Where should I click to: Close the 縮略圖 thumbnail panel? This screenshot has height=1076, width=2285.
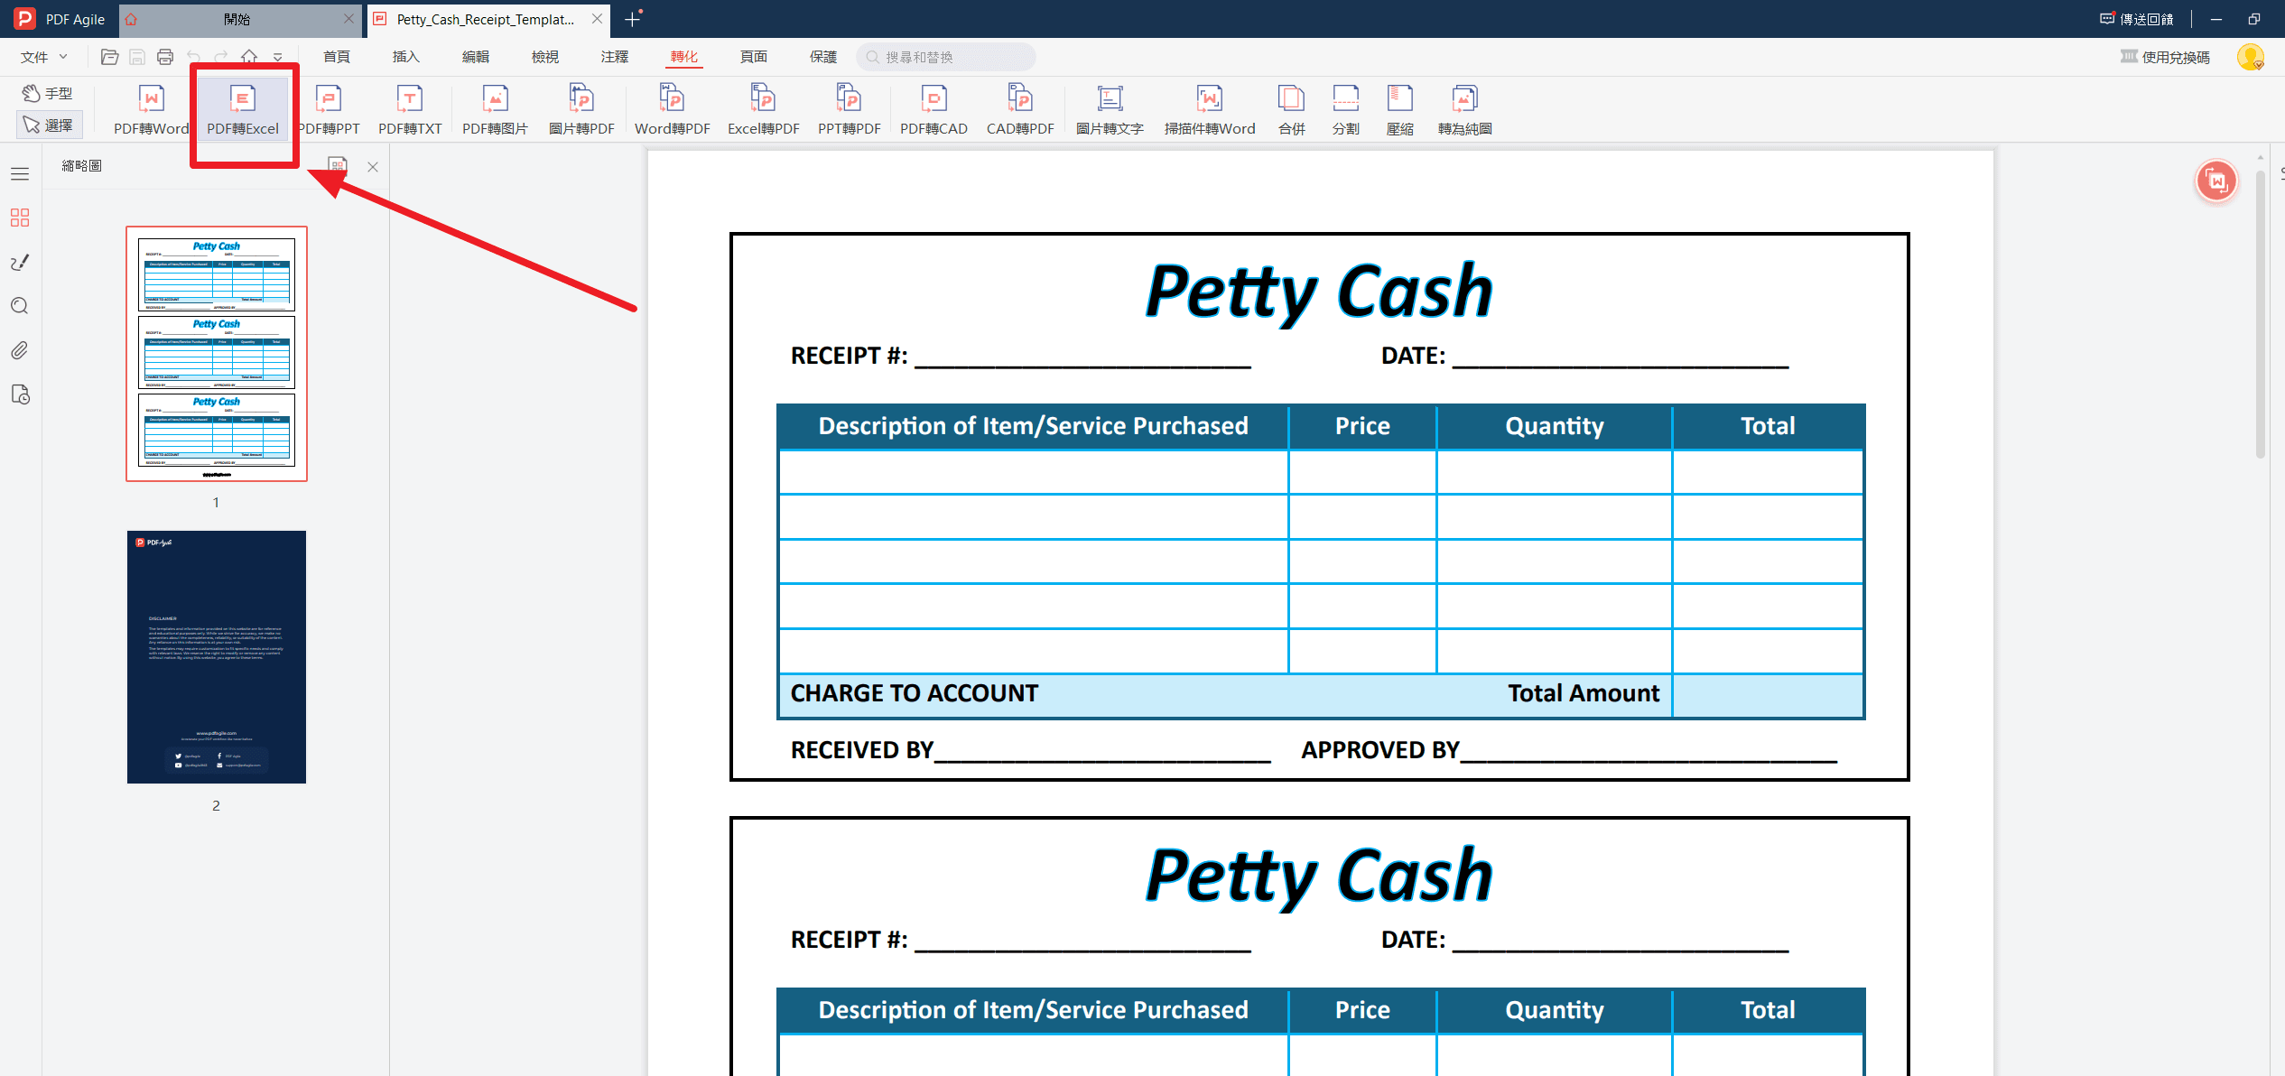click(x=373, y=166)
